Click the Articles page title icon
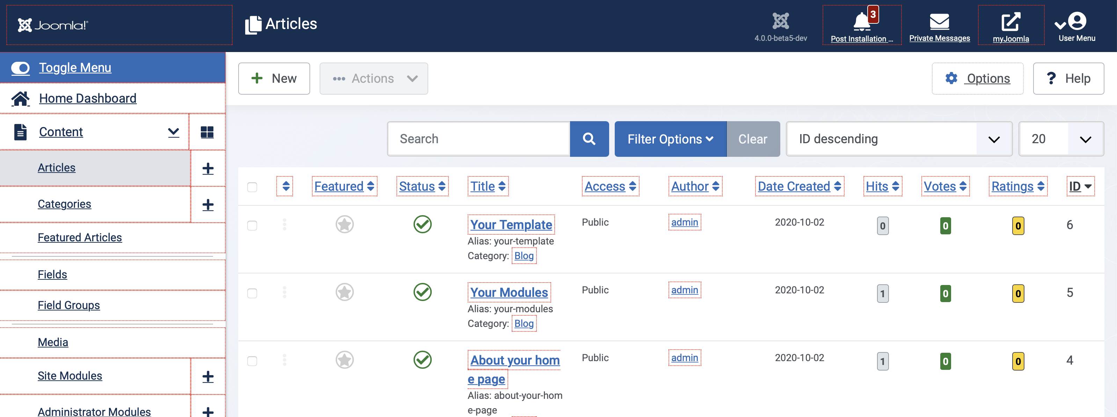 [253, 25]
